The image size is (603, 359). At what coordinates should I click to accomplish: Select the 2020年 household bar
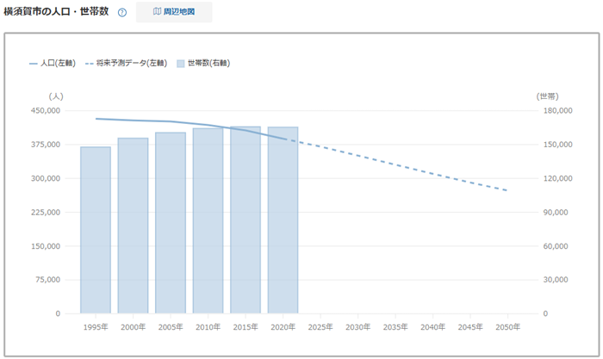click(x=283, y=220)
